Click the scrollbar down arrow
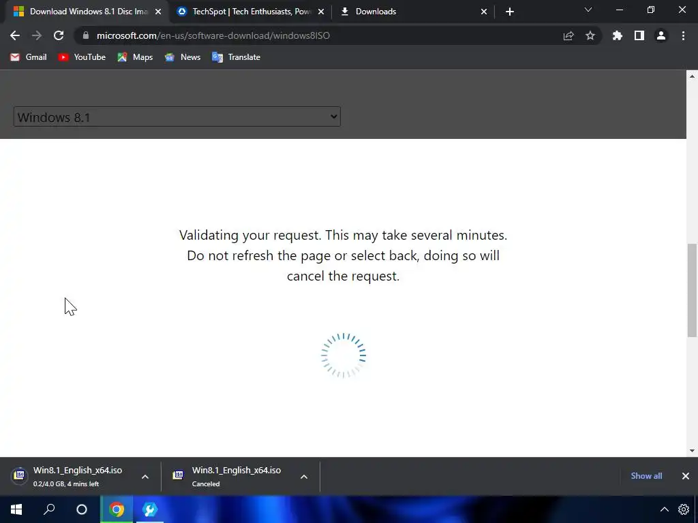 coord(692,451)
